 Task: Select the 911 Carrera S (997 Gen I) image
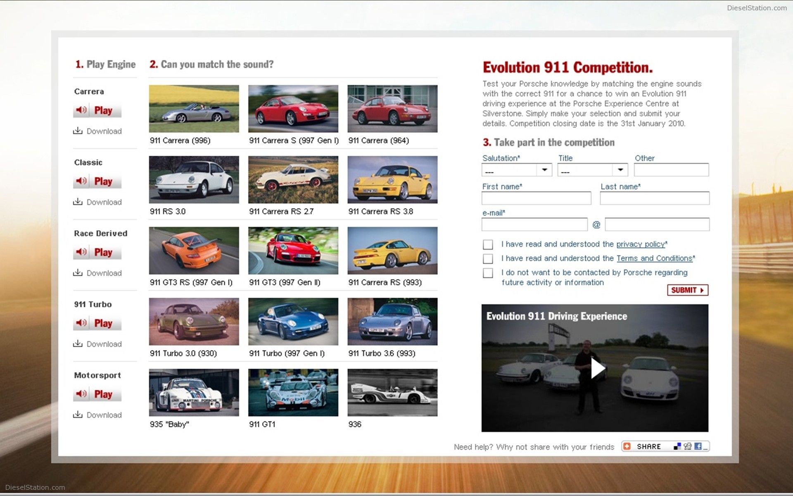(x=293, y=109)
